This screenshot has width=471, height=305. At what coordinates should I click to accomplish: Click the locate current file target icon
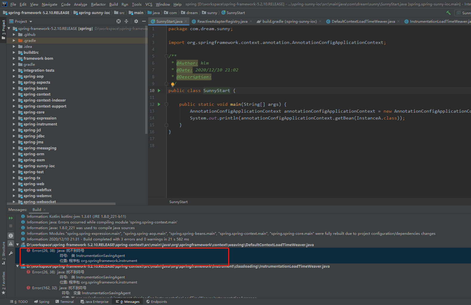click(119, 21)
